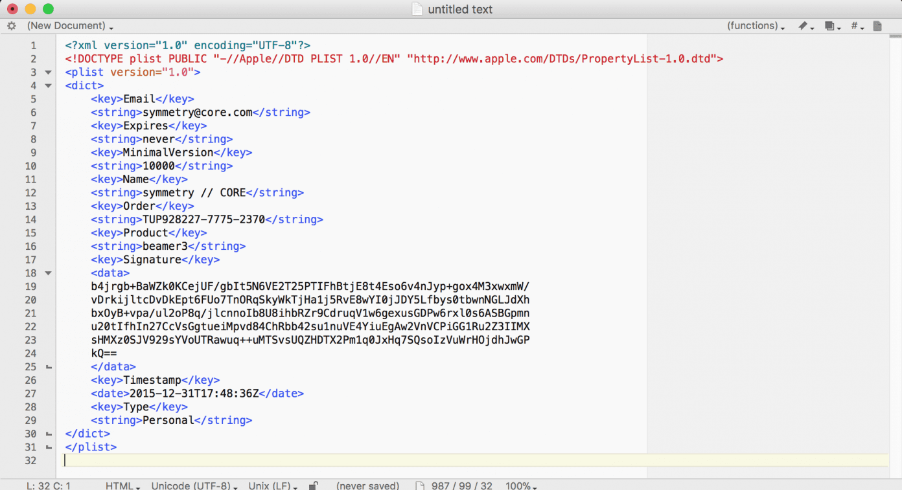Open the 100% magnification menu
Screen dimensions: 902x490
tap(520, 484)
